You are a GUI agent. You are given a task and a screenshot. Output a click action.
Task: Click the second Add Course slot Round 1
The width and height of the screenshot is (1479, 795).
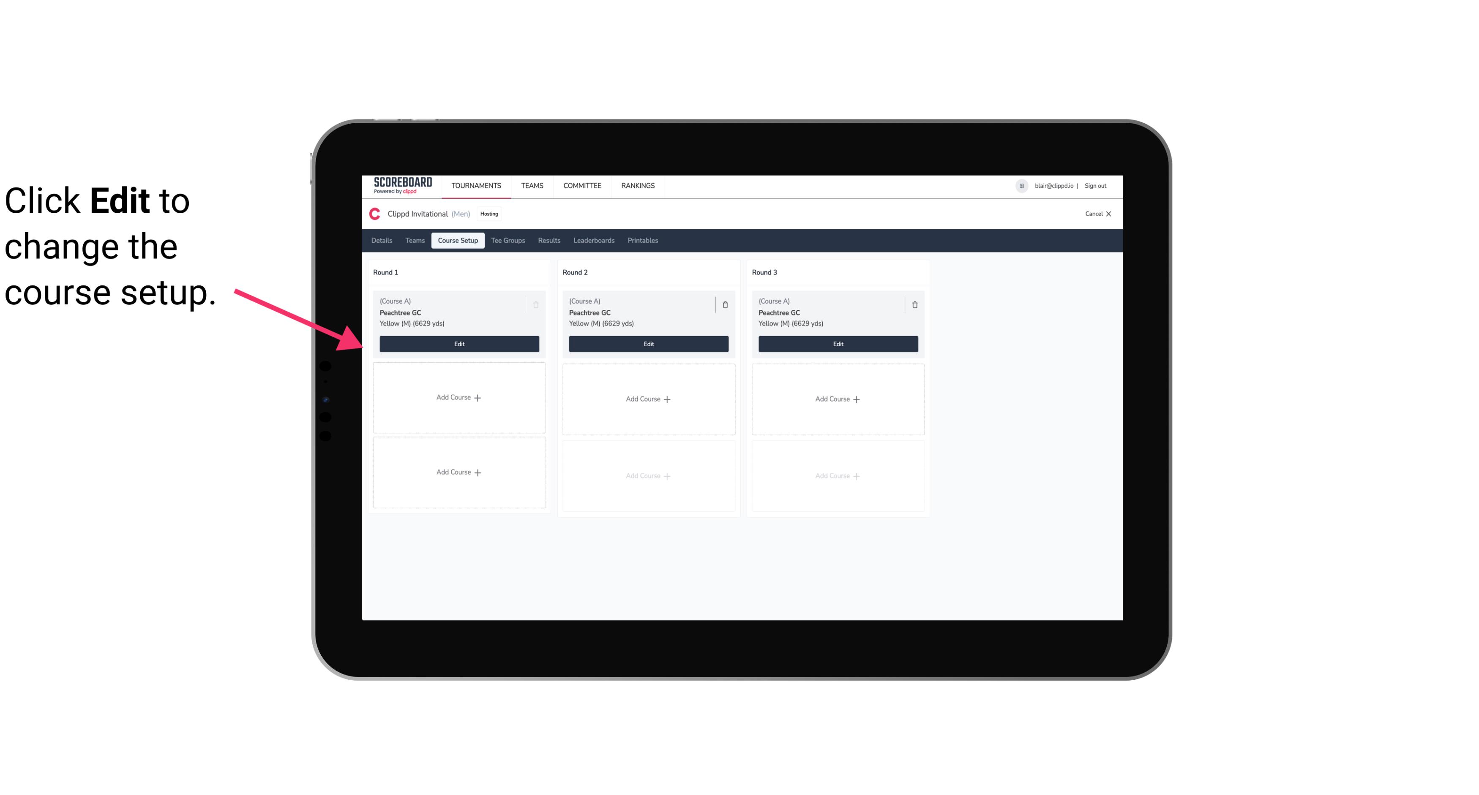click(458, 472)
